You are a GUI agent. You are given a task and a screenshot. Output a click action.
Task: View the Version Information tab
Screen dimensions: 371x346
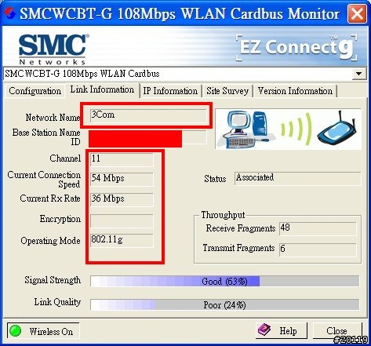click(295, 91)
